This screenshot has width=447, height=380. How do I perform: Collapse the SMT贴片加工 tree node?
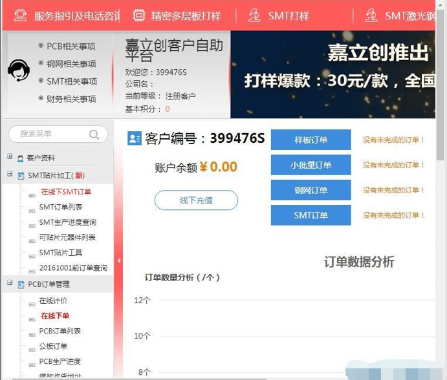(10, 174)
